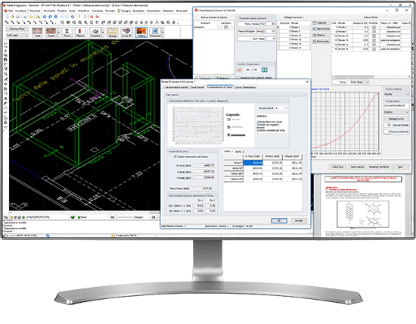The image size is (416, 324).
Task: Click the Verifica fire check icon
Action: tap(141, 32)
